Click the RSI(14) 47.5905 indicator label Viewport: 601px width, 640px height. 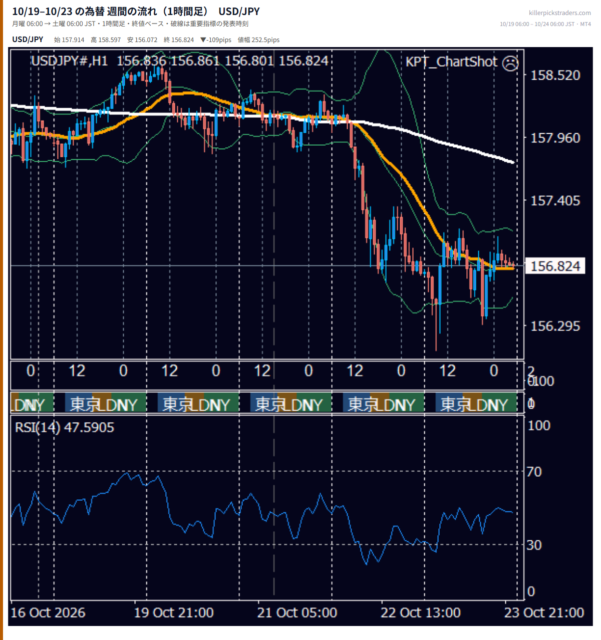click(65, 428)
